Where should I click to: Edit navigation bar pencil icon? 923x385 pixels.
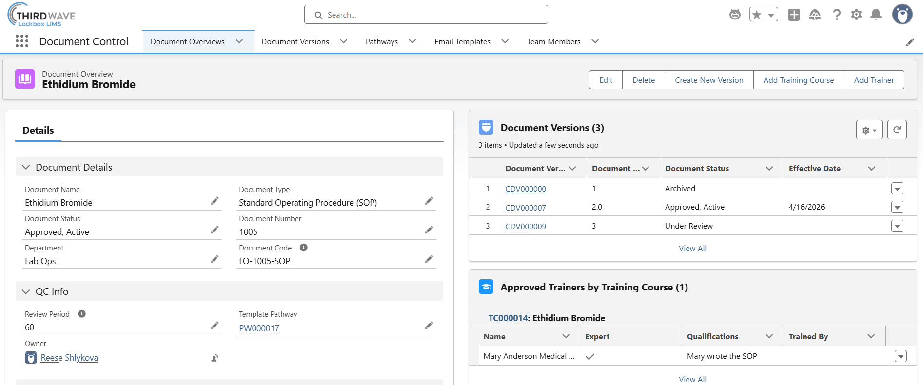pos(910,42)
